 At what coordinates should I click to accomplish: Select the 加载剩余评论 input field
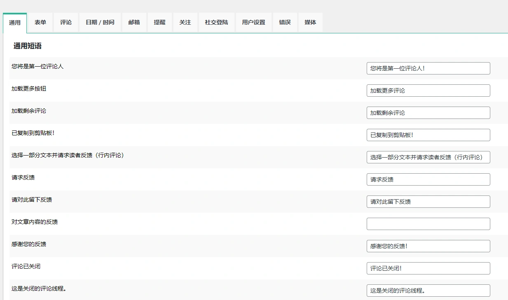tap(428, 112)
